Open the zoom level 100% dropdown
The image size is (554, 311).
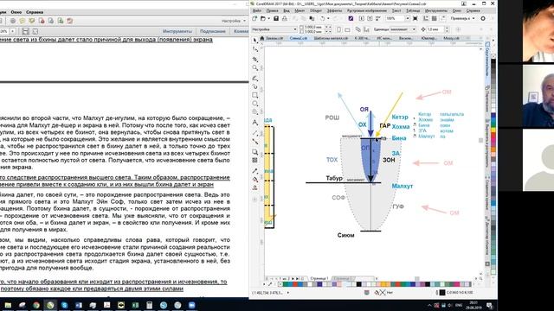point(408,18)
